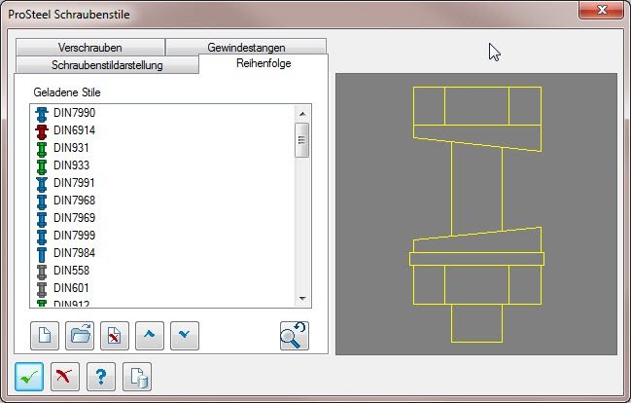Click the blue bolt icon beside DIN7969

coord(42,219)
